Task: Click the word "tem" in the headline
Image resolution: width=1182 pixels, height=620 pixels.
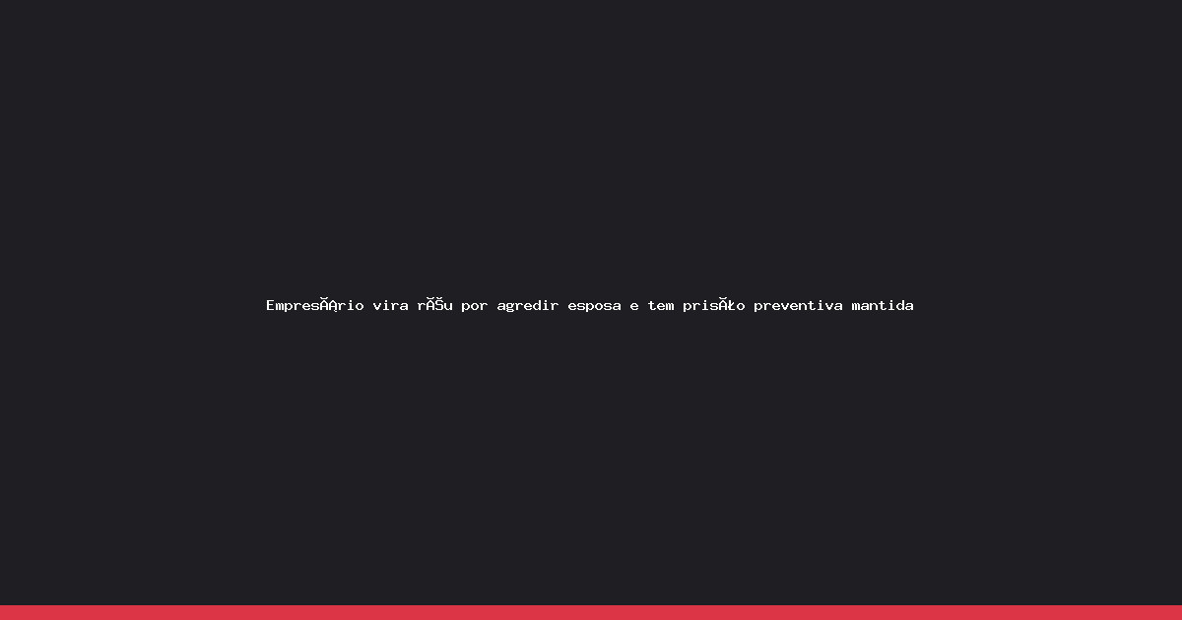Action: [x=661, y=305]
